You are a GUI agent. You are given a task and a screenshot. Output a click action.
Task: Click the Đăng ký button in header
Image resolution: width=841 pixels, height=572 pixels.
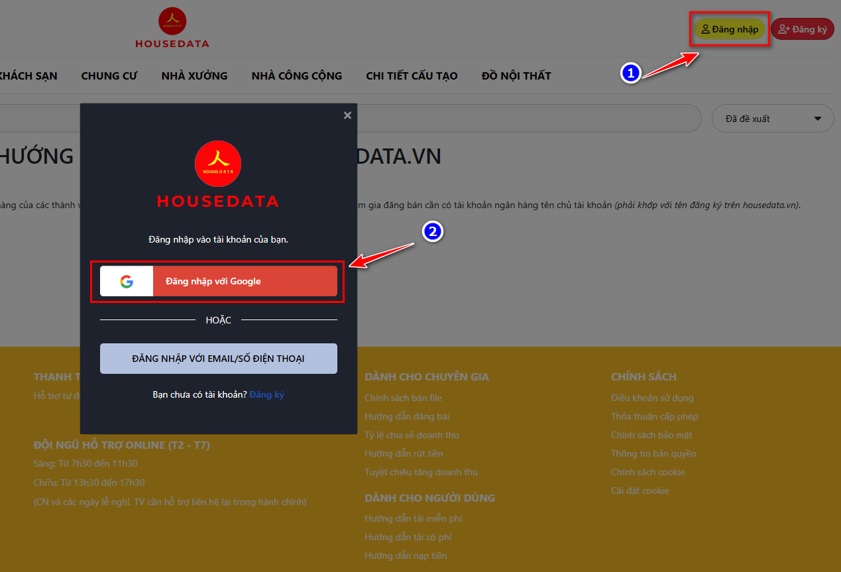tap(802, 29)
